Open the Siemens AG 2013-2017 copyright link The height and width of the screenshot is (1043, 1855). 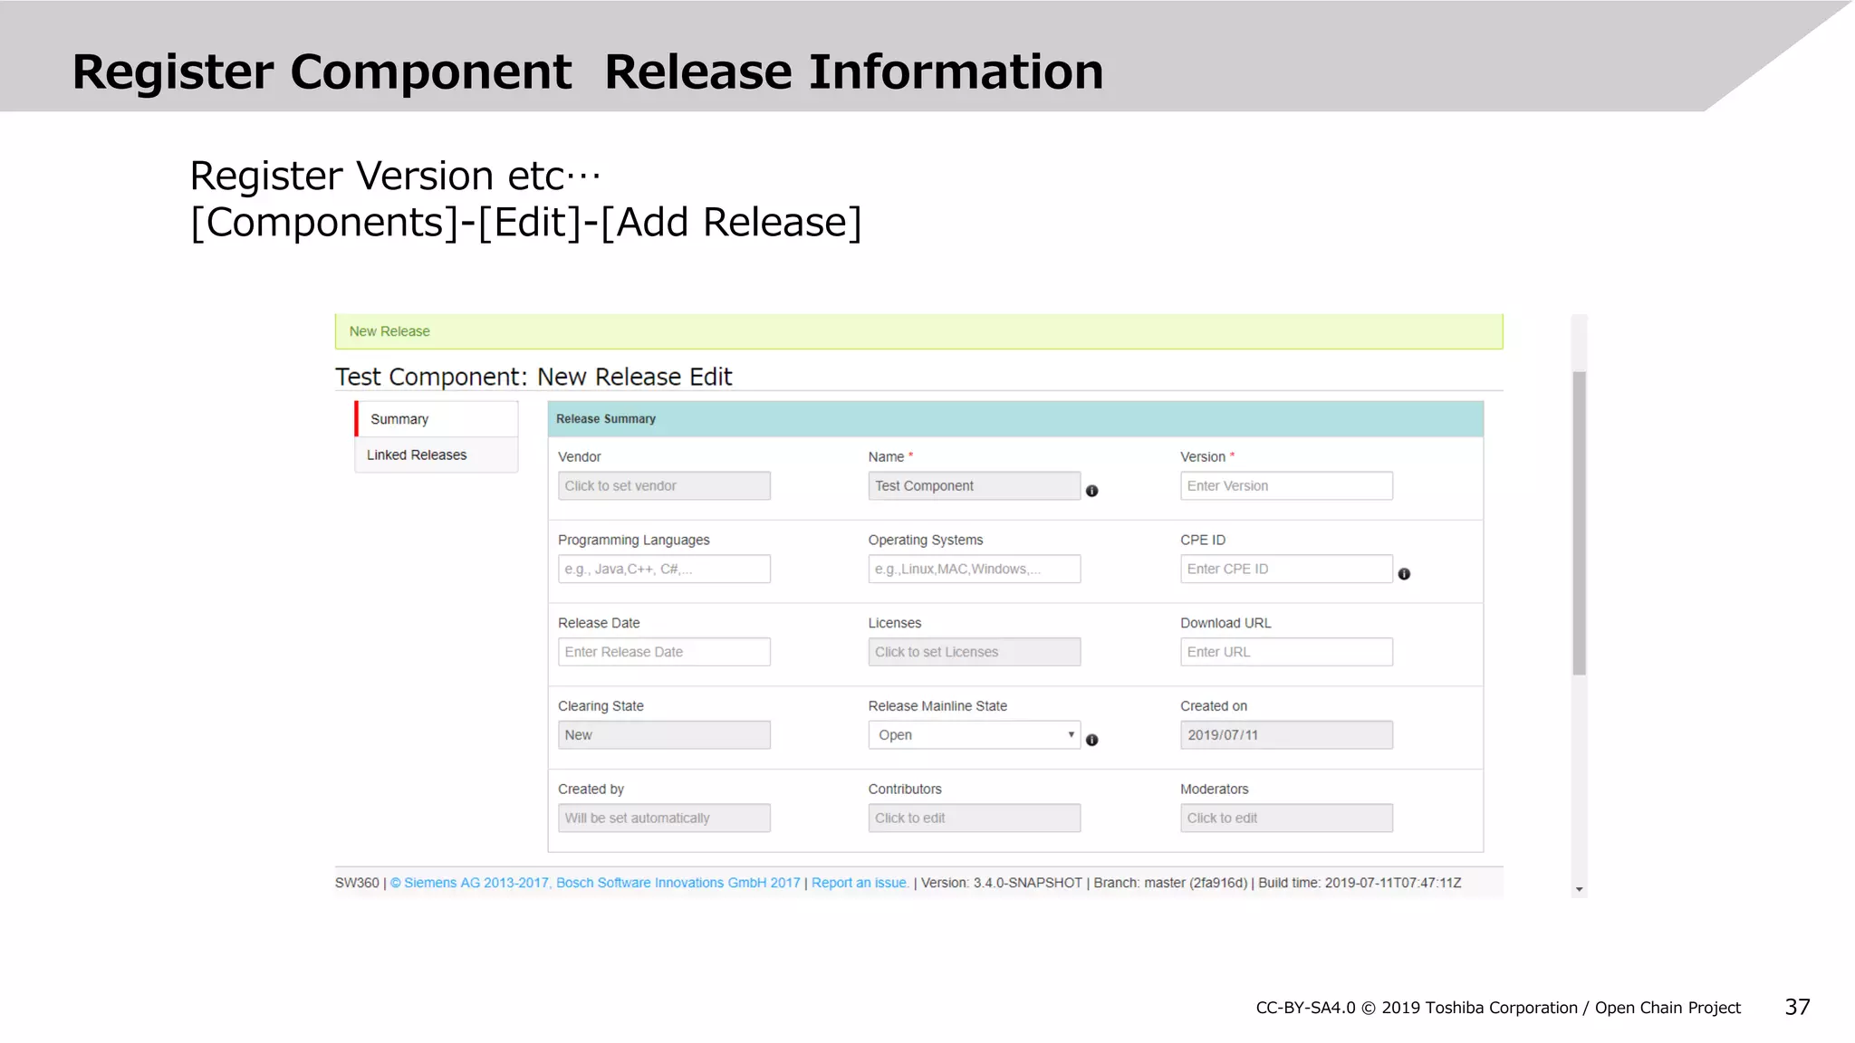pos(469,883)
